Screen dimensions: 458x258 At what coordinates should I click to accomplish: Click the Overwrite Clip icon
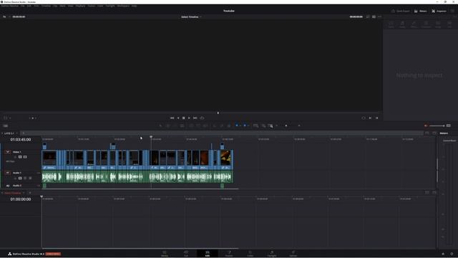click(x=198, y=126)
